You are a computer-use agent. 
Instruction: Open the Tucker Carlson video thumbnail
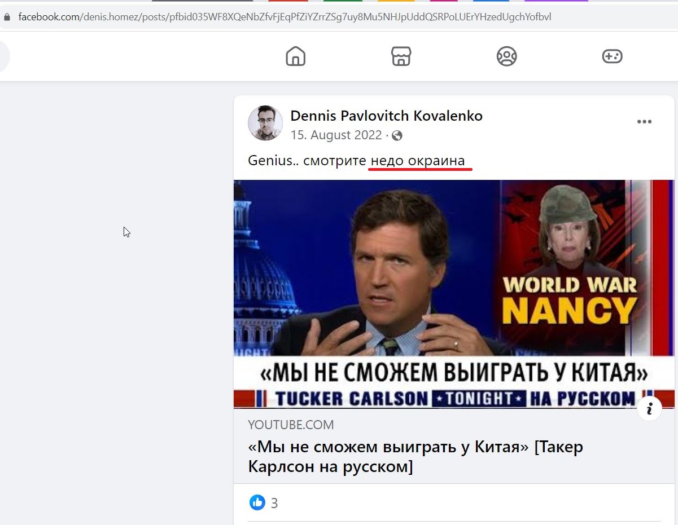click(x=454, y=294)
